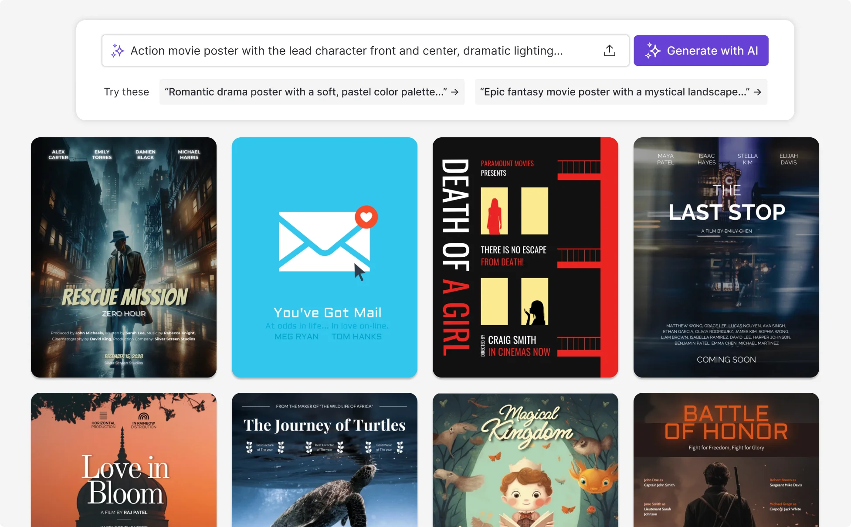Click the arrow on Romantic drama suggestion
This screenshot has height=527, width=851.
pos(454,92)
